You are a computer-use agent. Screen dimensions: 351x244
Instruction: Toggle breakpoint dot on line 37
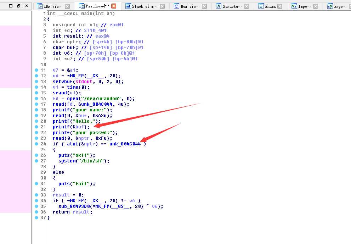36,217
